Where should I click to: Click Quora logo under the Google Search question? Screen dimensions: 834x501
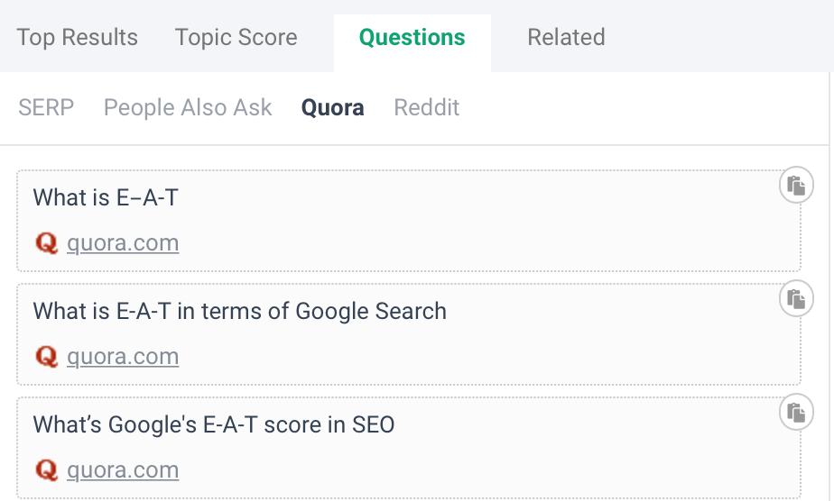46,357
